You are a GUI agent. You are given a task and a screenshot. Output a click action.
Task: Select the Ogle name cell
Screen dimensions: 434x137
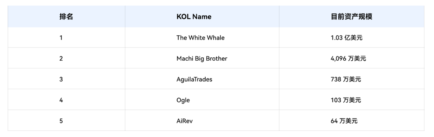tap(183, 100)
